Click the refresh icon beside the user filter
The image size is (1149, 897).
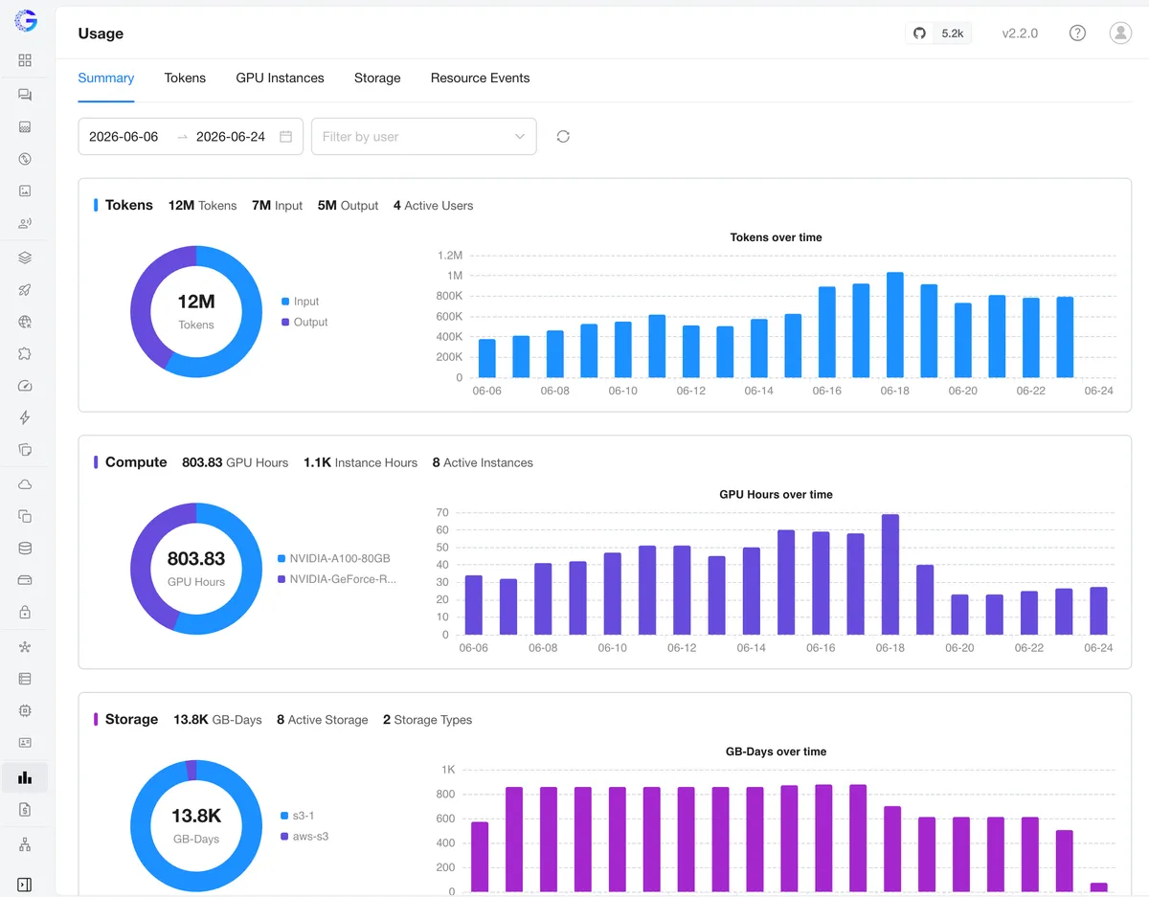pyautogui.click(x=563, y=136)
